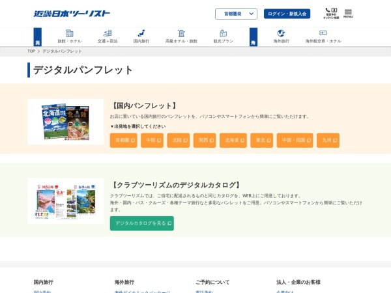
Task: Open the domestic pamphlet cover thumbnail
Action: (66, 122)
